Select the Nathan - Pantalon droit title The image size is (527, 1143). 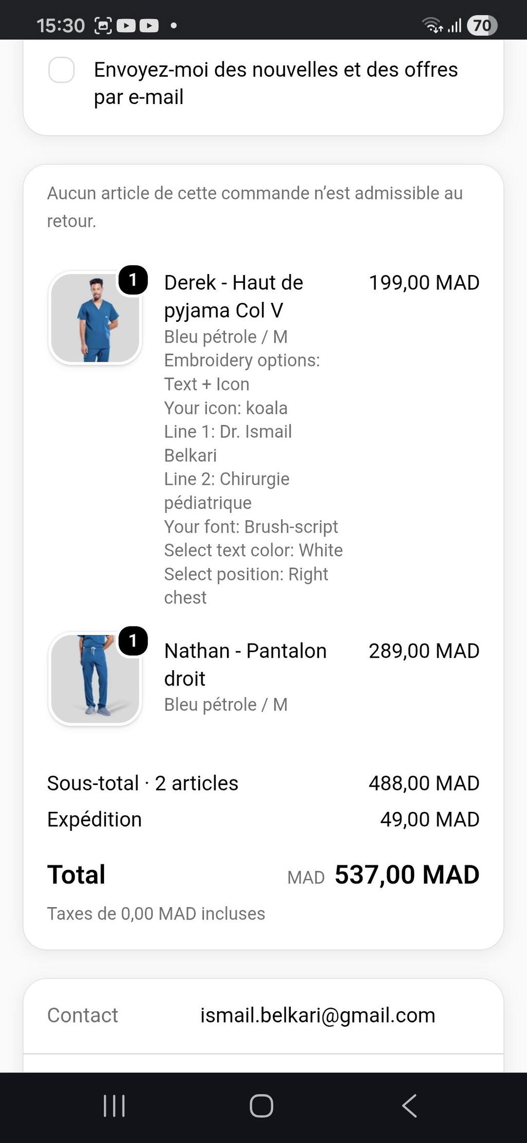tap(245, 664)
